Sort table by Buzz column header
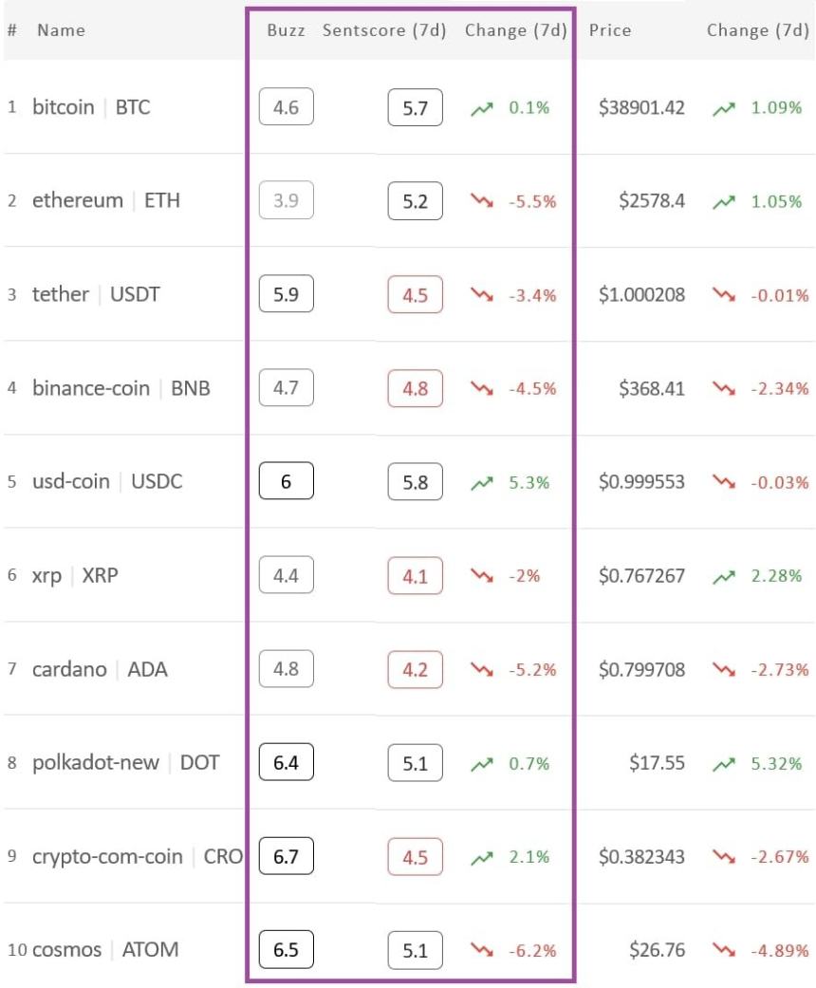 point(286,30)
